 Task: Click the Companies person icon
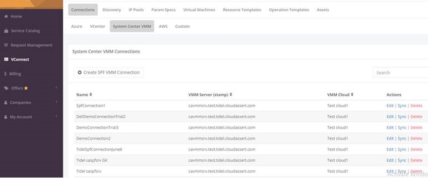coord(6,103)
